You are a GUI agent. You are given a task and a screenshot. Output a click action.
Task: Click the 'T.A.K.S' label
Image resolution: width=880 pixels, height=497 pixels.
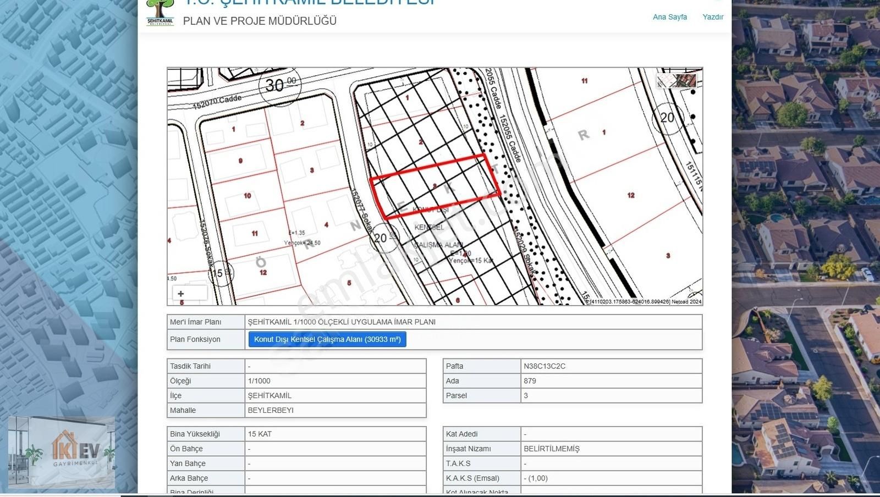pos(458,464)
